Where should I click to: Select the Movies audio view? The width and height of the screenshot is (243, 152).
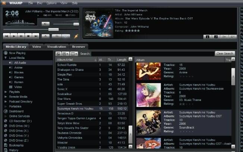(19, 72)
